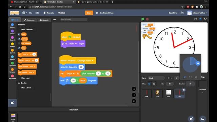
Task: Zoom out on the code workspace
Action: [x=134, y=95]
